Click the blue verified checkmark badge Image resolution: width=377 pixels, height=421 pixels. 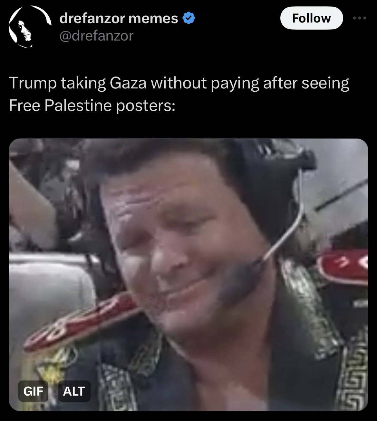pos(189,19)
